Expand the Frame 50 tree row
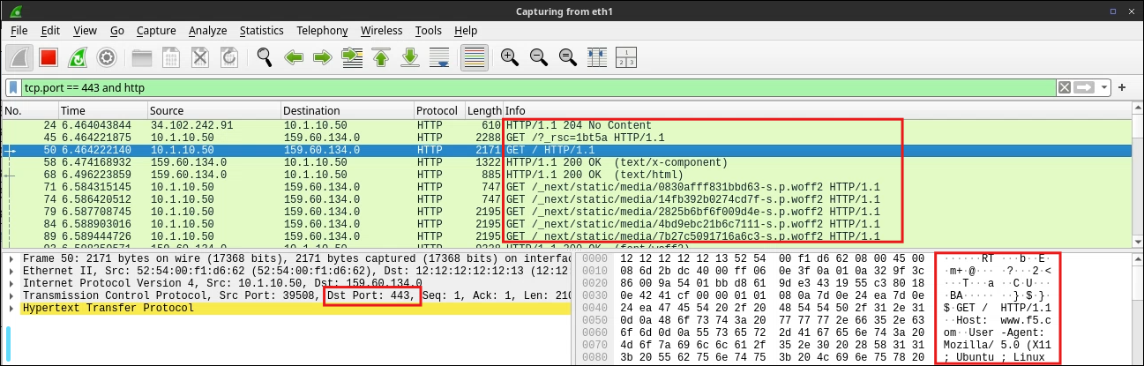The width and height of the screenshot is (1144, 366). click(12, 258)
